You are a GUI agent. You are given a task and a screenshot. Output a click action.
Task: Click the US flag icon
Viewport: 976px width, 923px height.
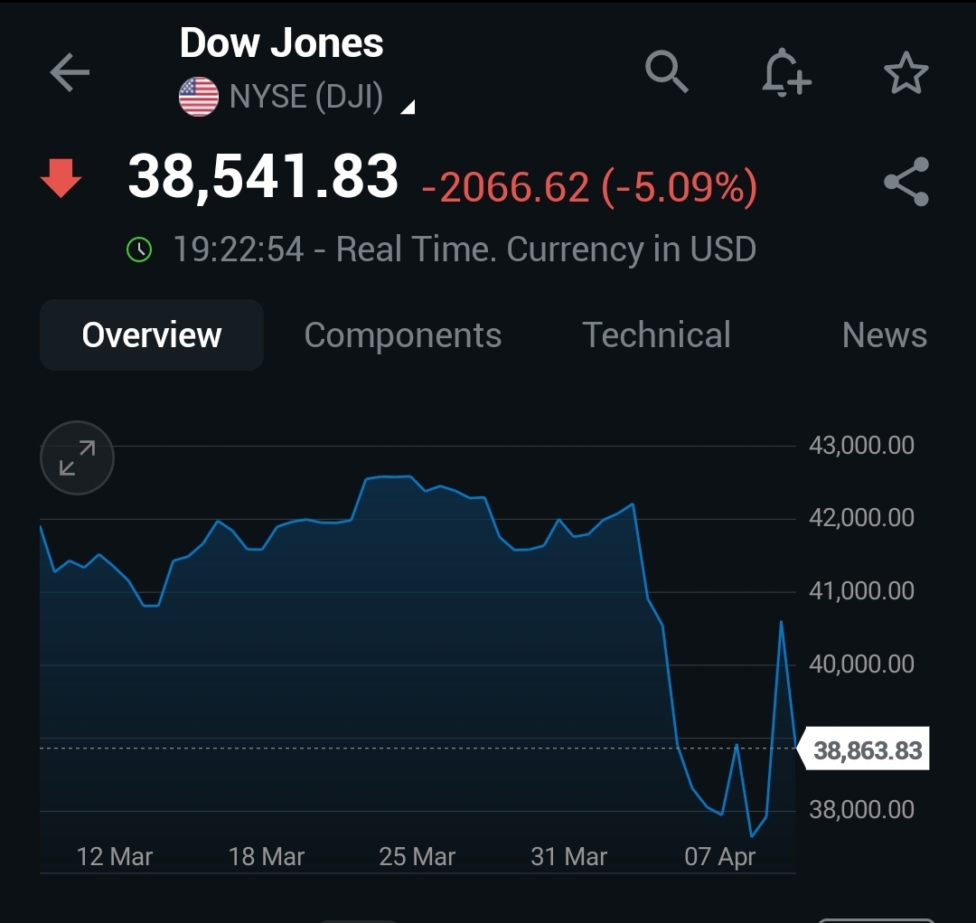pos(199,97)
